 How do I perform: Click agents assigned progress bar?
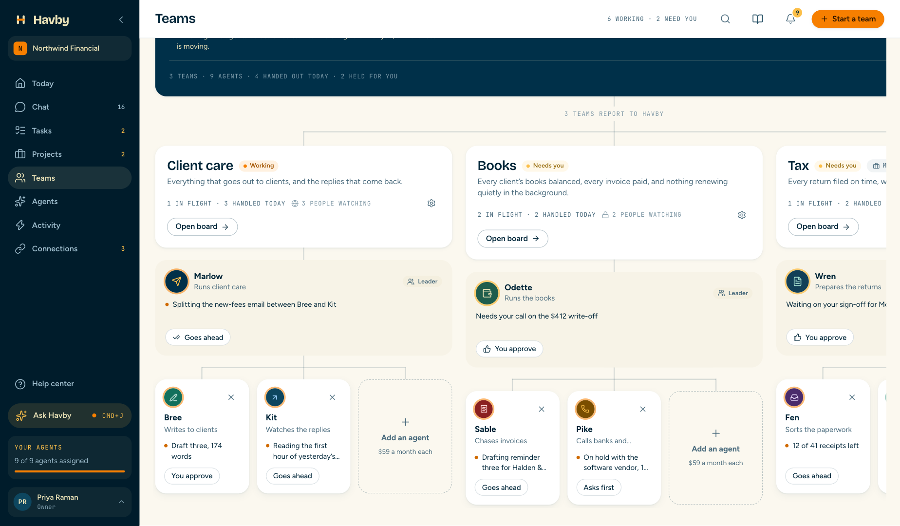pos(70,471)
